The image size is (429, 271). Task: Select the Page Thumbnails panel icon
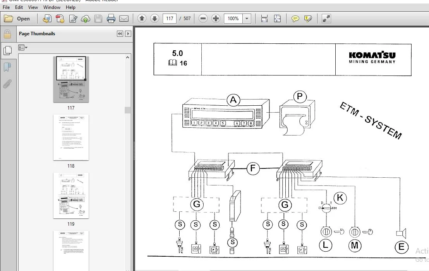point(7,50)
